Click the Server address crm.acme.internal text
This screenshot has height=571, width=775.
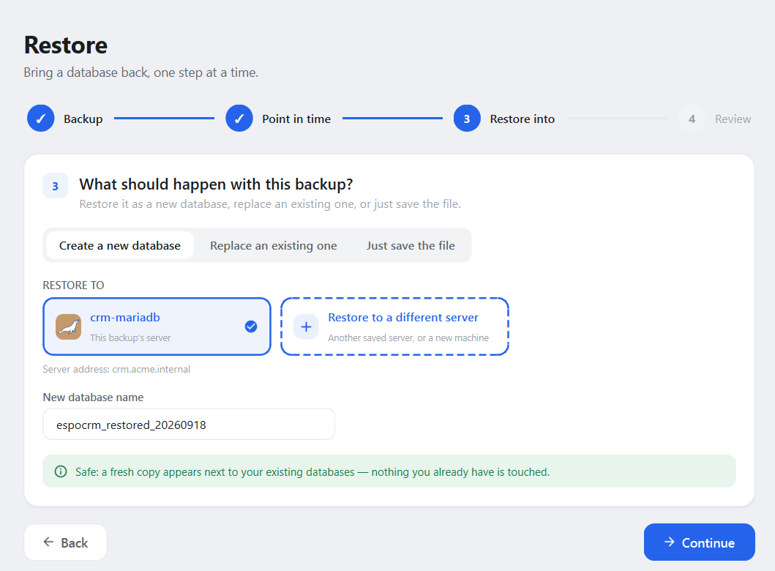[x=116, y=369]
